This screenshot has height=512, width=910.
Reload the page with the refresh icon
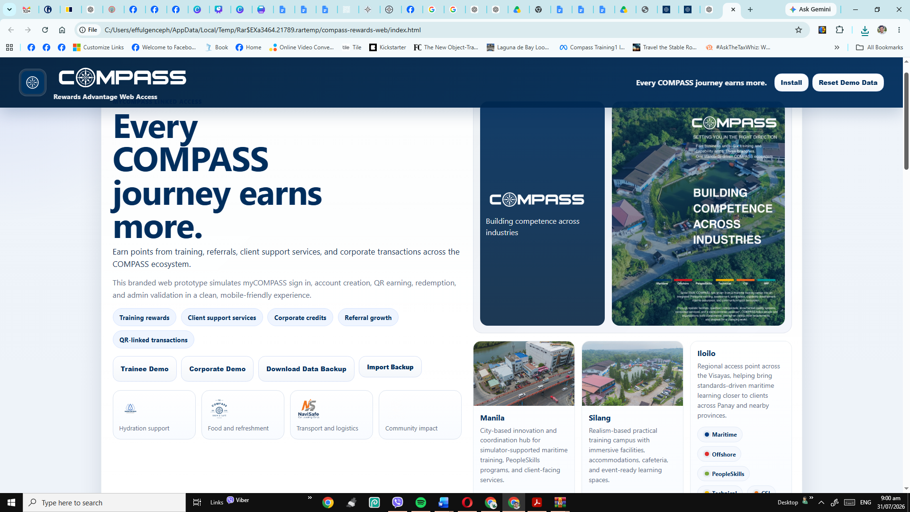(45, 30)
